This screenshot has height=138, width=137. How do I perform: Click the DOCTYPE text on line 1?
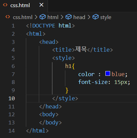(x=44, y=26)
